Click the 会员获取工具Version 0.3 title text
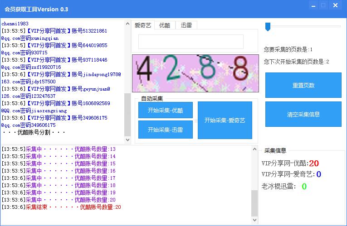Screen dimensions: 347x226 36,9
